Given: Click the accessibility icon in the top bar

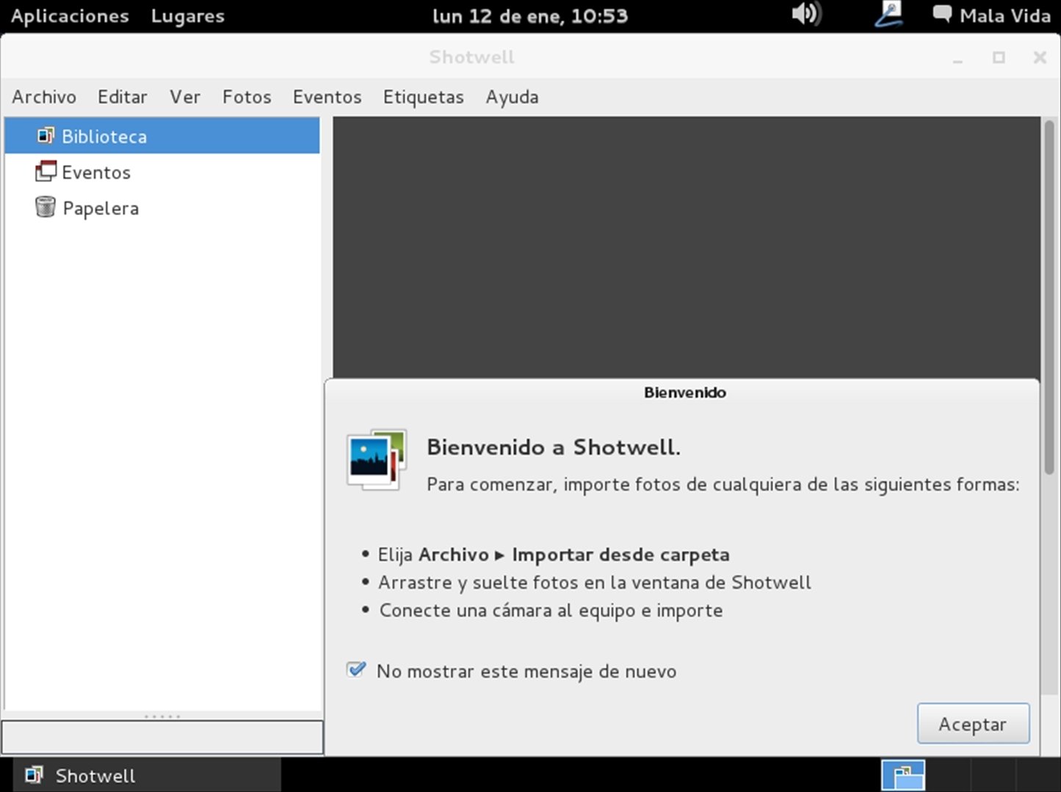Looking at the screenshot, I should 888,14.
